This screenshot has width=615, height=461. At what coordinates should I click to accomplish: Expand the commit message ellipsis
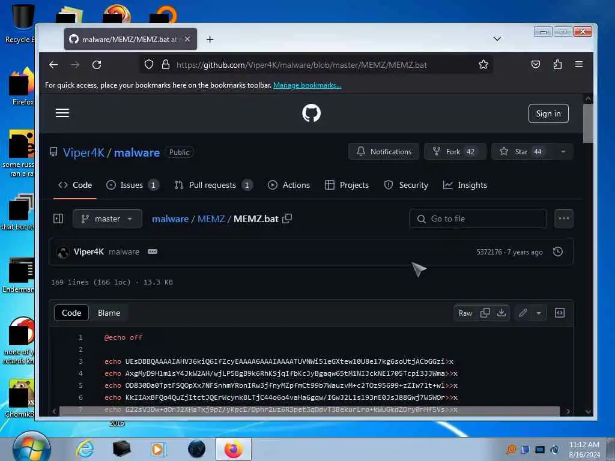pos(153,252)
